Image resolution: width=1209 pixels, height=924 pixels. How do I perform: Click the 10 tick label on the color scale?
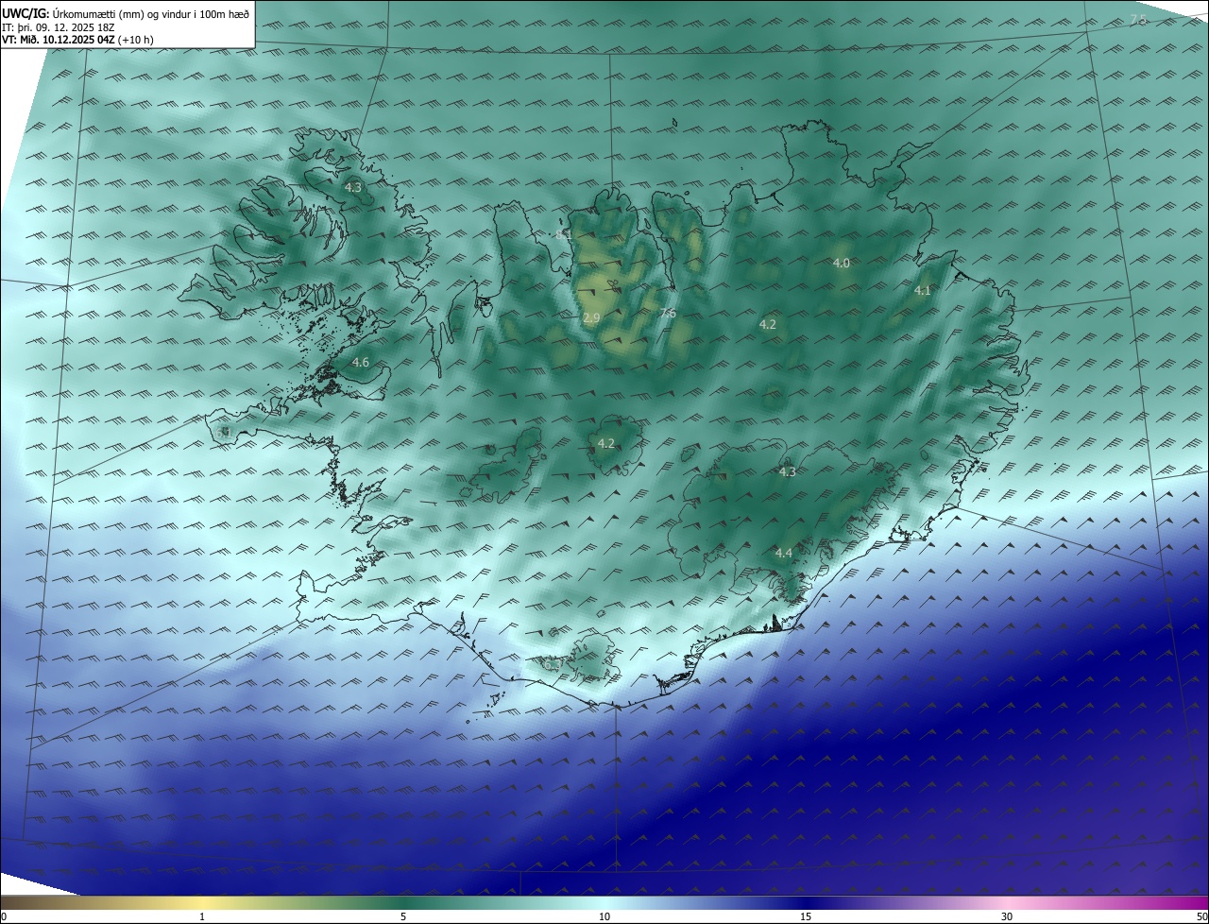click(x=604, y=916)
